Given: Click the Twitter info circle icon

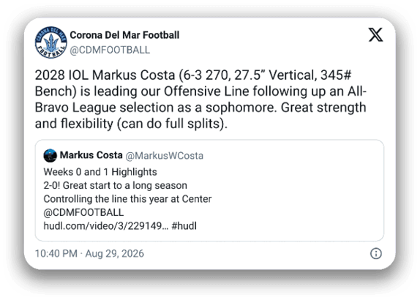Looking at the screenshot, I should pyautogui.click(x=376, y=253).
